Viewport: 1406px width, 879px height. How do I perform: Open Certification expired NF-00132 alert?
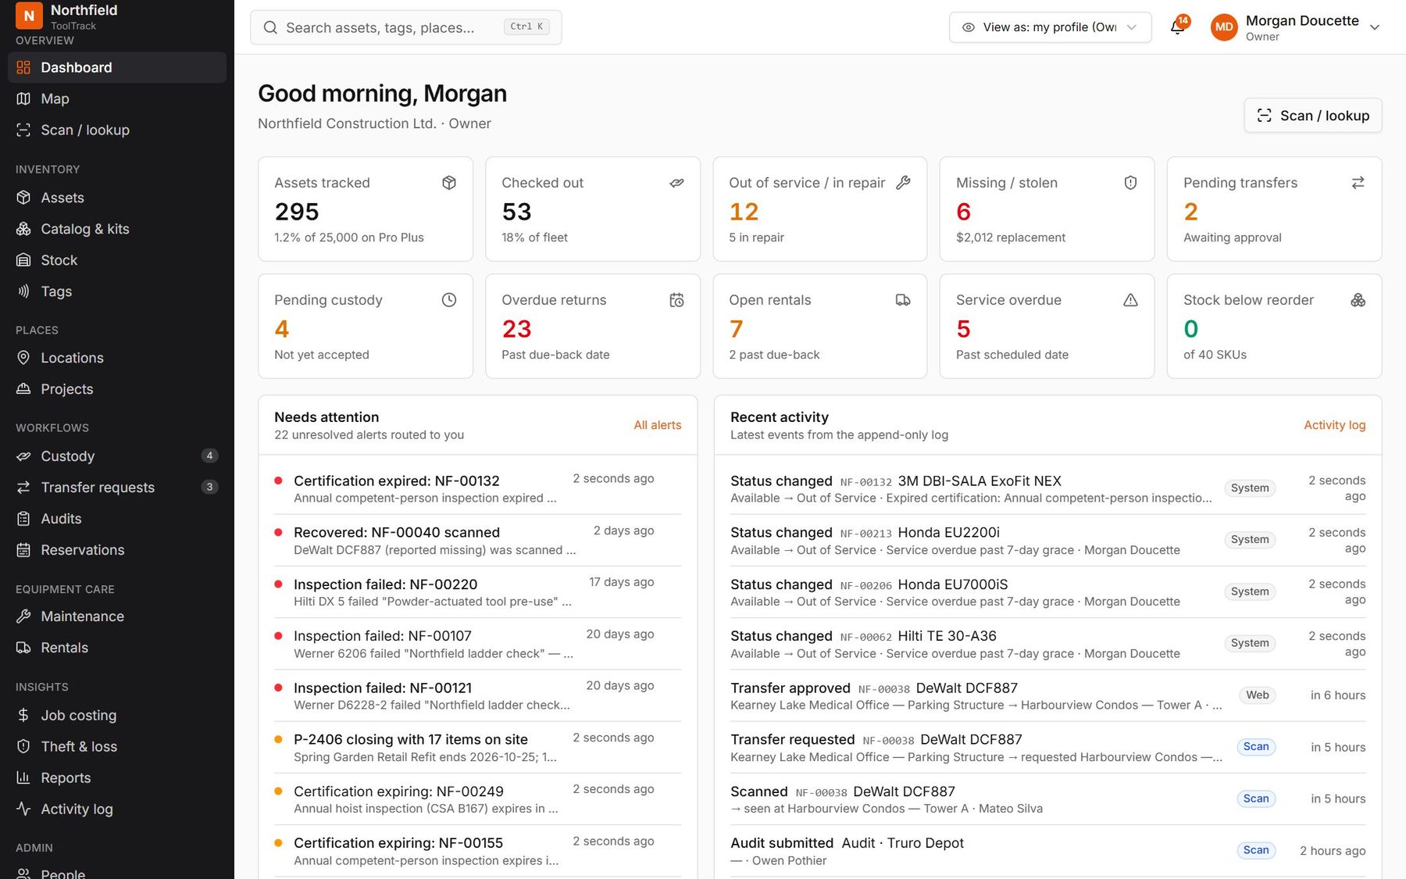click(477, 488)
